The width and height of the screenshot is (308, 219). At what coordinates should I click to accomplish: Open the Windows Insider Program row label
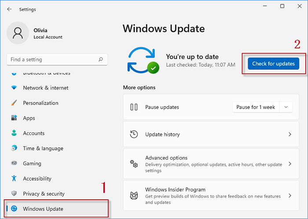(x=175, y=190)
